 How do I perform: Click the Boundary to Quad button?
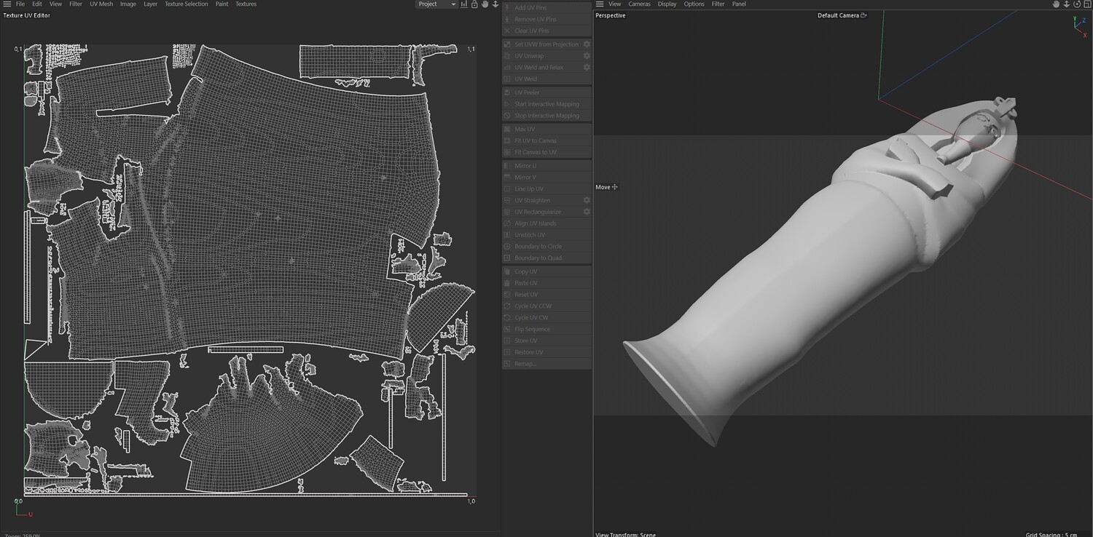[x=546, y=258]
